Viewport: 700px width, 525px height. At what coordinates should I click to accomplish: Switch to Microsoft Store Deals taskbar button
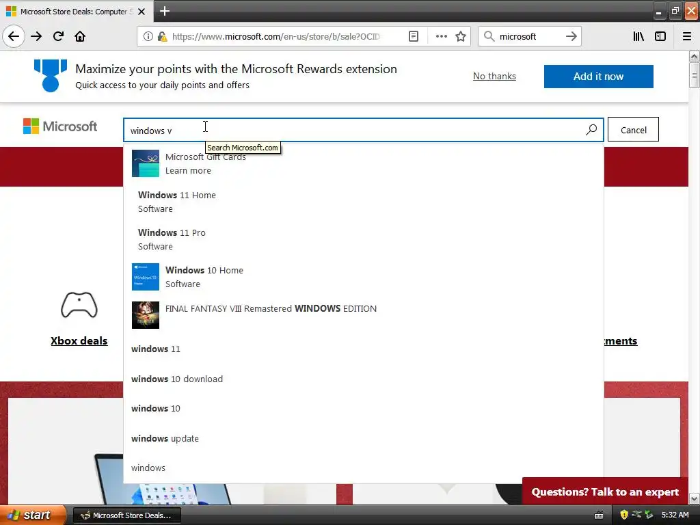tap(126, 515)
